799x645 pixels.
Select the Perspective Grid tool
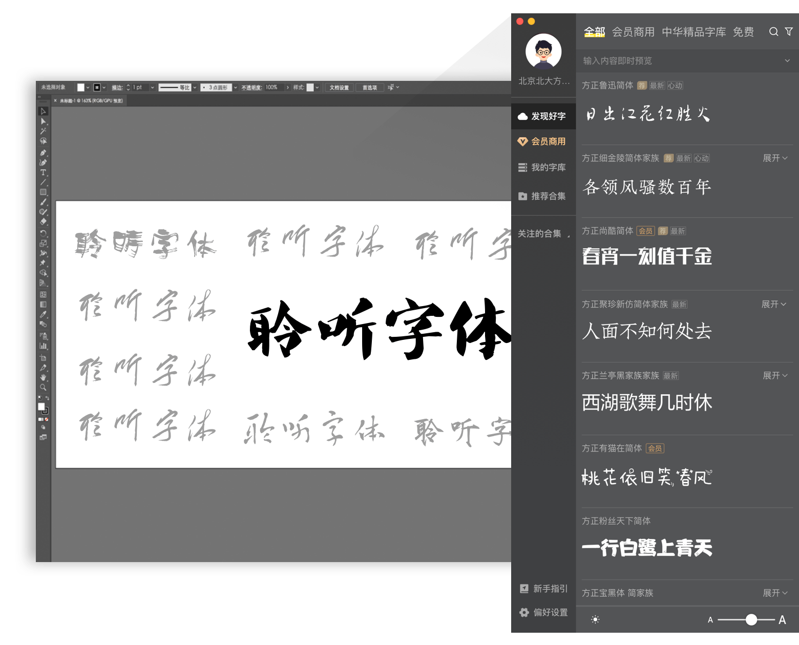pos(44,283)
